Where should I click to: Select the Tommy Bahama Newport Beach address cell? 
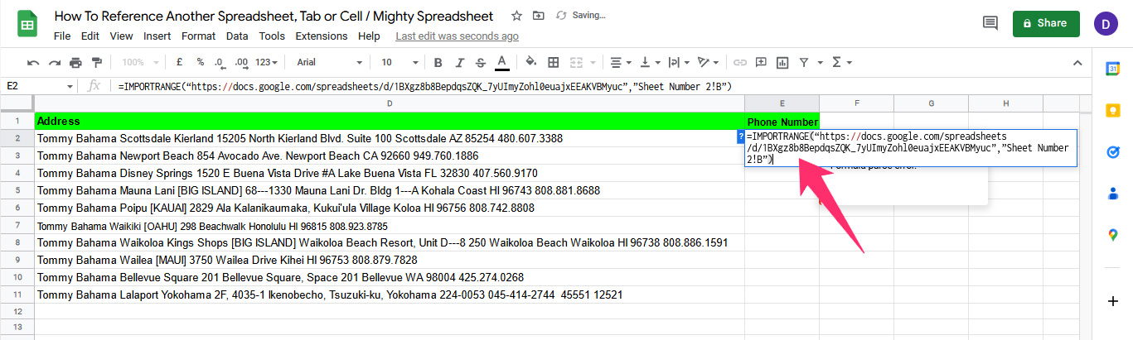click(x=389, y=156)
